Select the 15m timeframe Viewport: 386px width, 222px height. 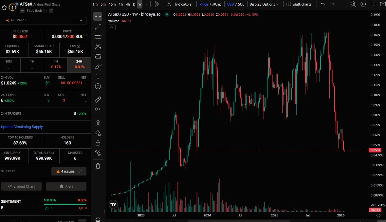click(112, 4)
